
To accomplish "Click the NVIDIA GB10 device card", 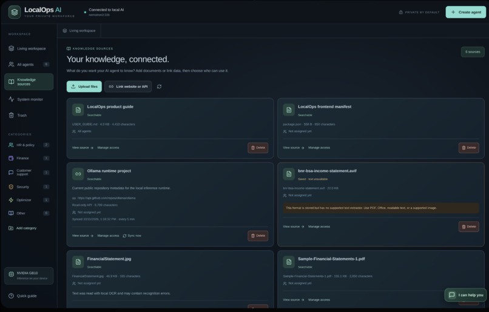I will coord(29,276).
